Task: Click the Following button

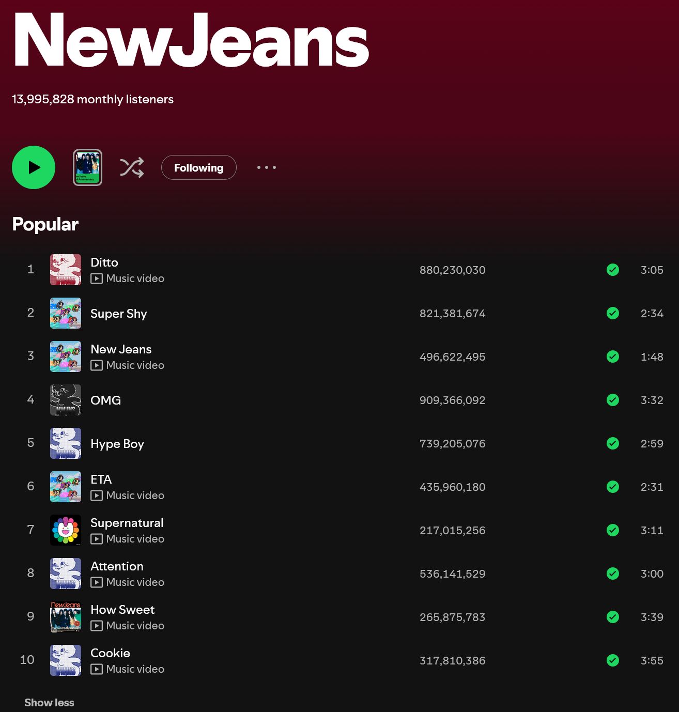Action: click(x=199, y=167)
